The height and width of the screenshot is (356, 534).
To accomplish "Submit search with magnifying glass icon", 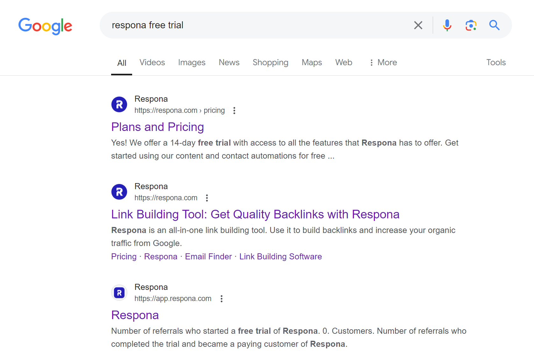I will 494,25.
